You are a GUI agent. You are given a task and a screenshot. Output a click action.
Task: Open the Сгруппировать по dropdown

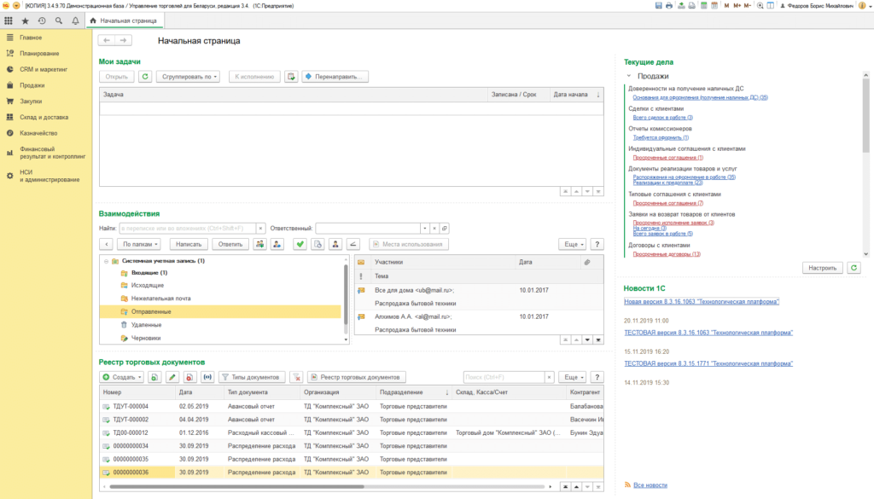(188, 76)
